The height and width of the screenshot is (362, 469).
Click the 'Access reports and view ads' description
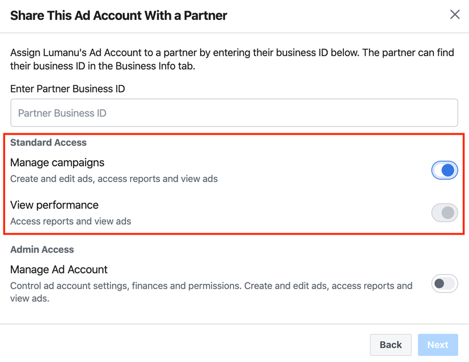(70, 221)
